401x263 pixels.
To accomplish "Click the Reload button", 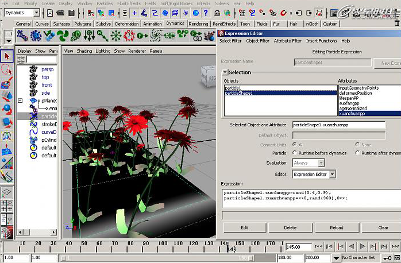I will pos(336,227).
